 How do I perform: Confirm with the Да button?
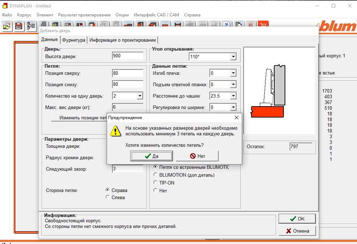[152, 156]
